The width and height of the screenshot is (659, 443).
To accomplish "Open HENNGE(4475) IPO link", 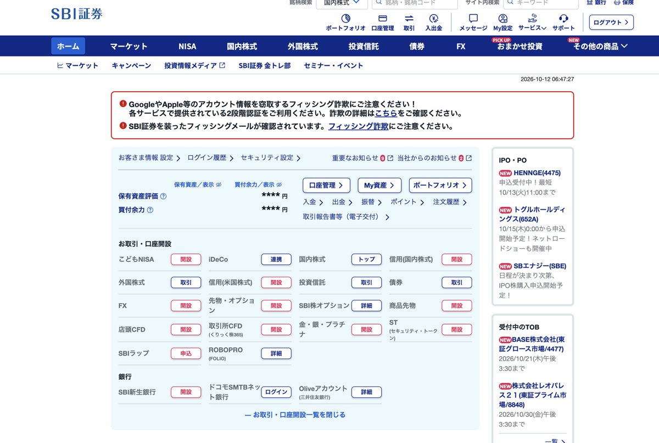I will click(x=537, y=173).
